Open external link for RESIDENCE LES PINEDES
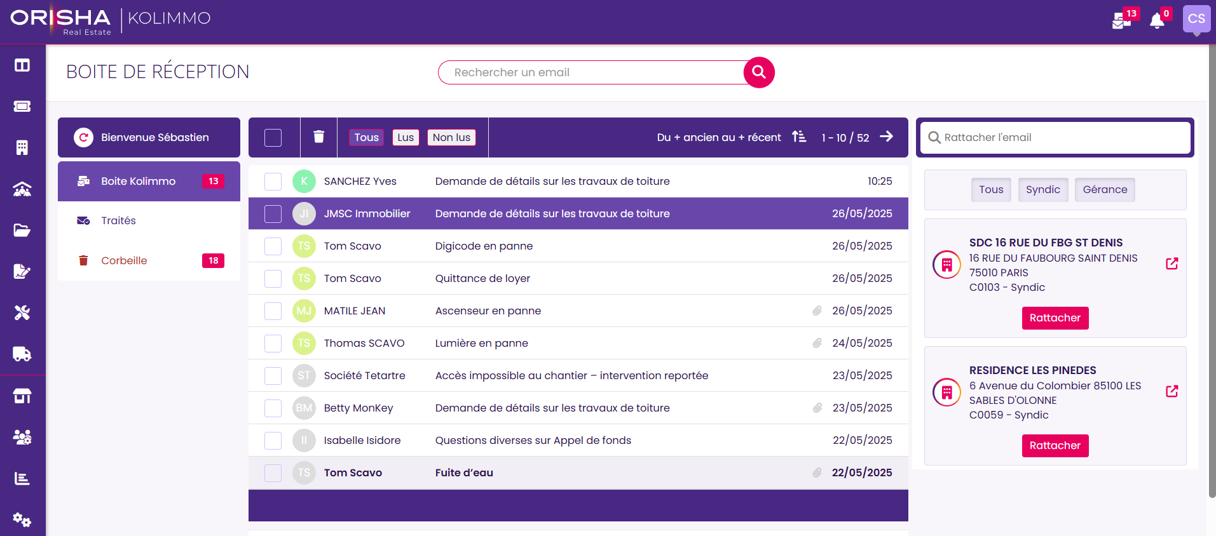Viewport: 1216px width, 536px height. coord(1172,391)
